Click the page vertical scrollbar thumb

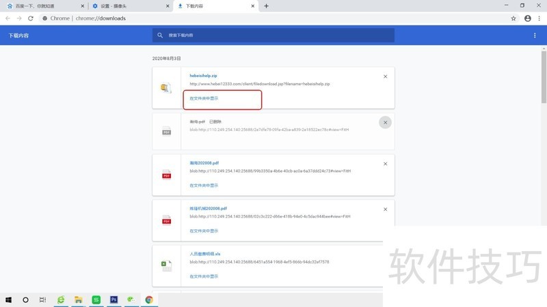(544, 77)
